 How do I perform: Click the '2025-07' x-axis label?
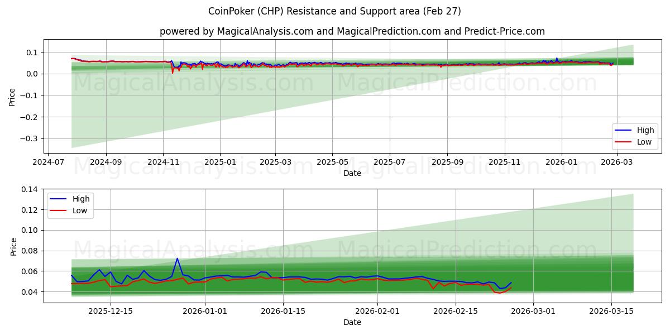(x=389, y=161)
